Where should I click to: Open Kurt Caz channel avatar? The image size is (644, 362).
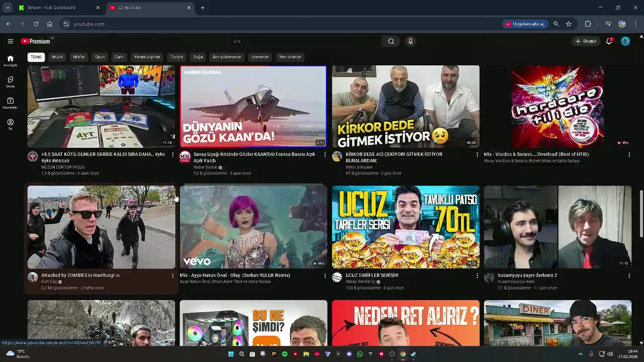(33, 278)
